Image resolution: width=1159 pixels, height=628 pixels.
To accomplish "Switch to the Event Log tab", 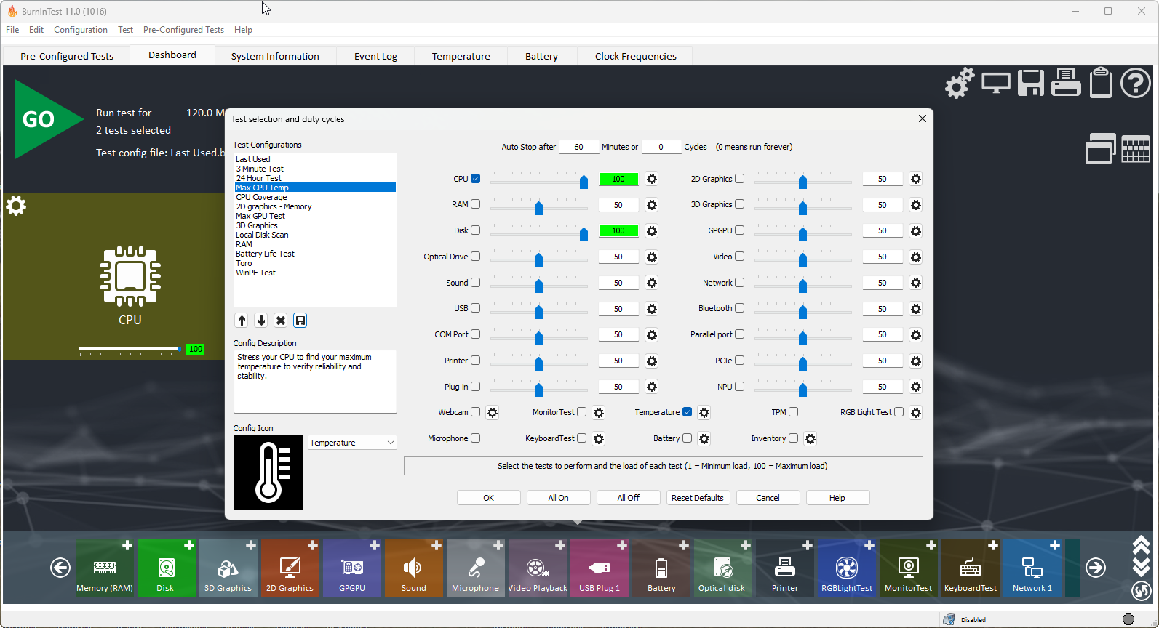I will click(x=375, y=56).
